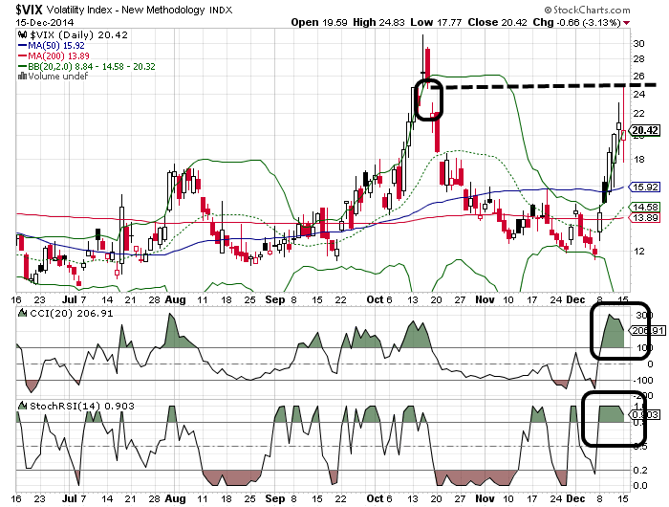The image size is (669, 507).
Task: Click the 'MA(50) 15.92' legend entry
Action: [x=56, y=46]
